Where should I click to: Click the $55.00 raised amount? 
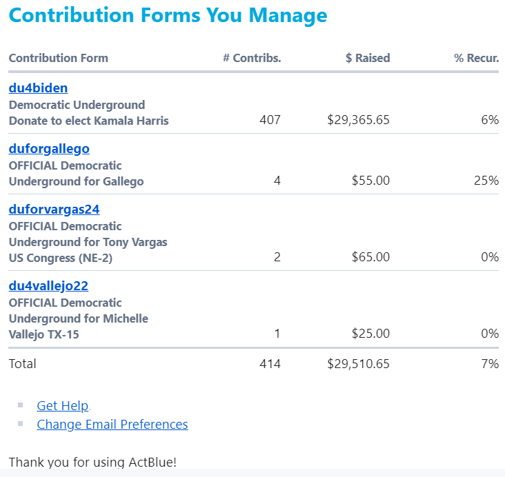[x=370, y=181]
